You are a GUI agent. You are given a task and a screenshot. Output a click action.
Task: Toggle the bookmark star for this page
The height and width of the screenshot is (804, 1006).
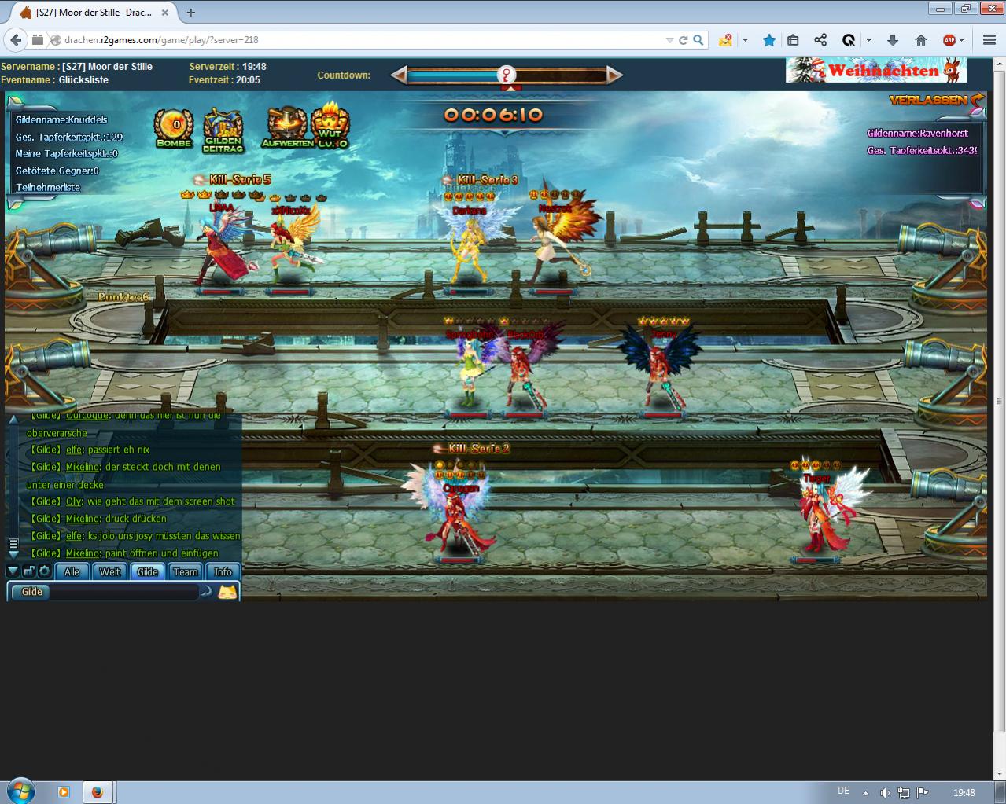click(x=769, y=40)
